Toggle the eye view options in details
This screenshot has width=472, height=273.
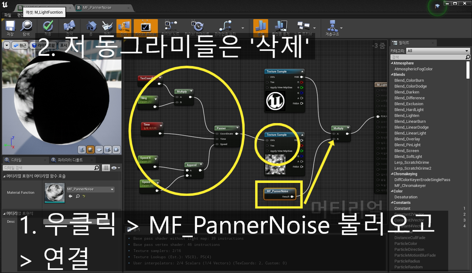tap(116, 168)
